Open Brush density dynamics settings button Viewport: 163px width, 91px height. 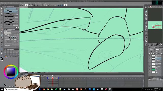(17, 41)
